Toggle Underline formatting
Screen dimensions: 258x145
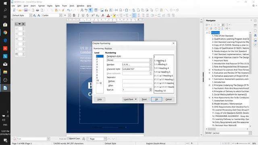pos(83,15)
